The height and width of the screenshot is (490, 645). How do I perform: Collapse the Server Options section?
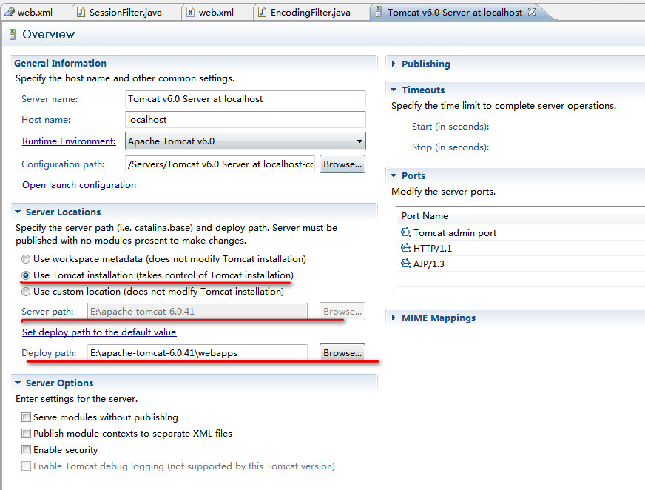pyautogui.click(x=18, y=383)
